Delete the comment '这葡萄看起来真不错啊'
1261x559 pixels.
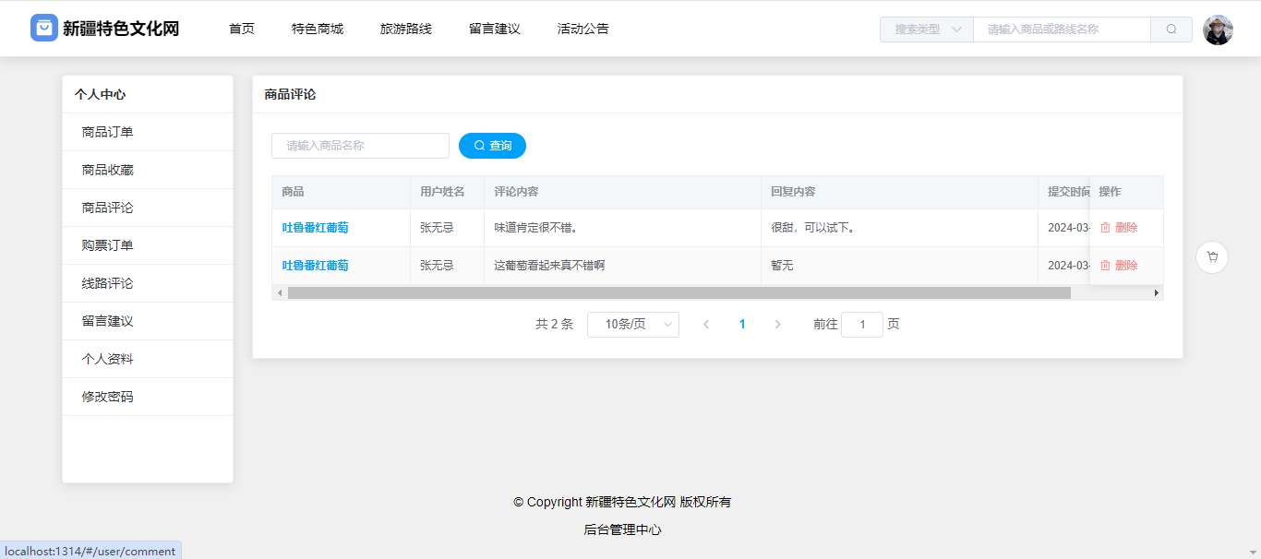(x=1119, y=266)
